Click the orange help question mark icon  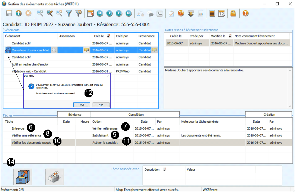click(x=245, y=13)
